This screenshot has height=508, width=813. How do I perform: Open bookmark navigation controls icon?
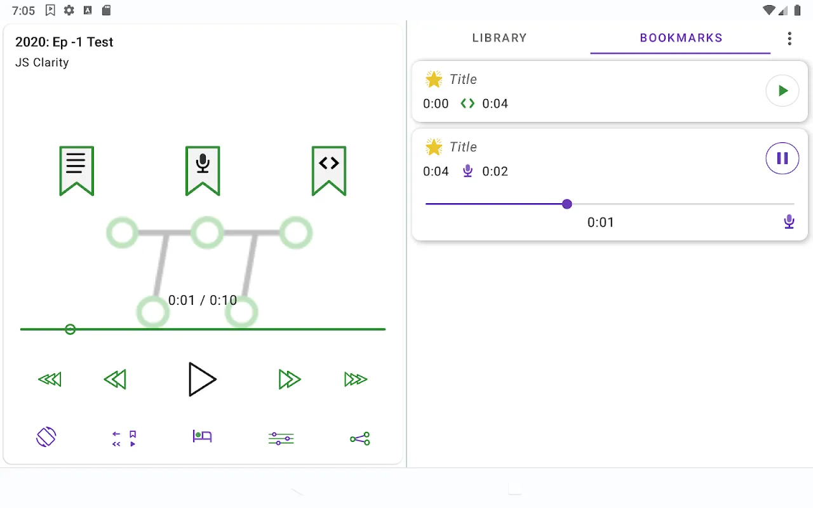pos(124,439)
